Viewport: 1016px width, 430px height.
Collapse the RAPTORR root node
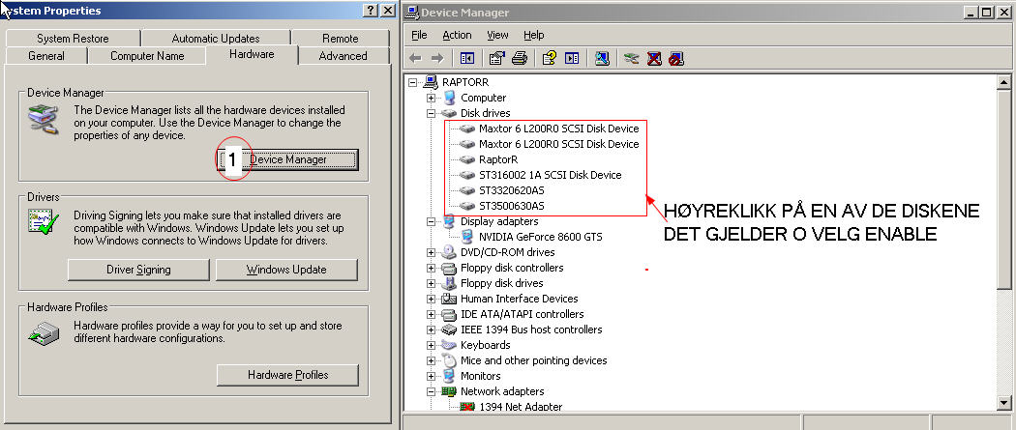(x=413, y=83)
